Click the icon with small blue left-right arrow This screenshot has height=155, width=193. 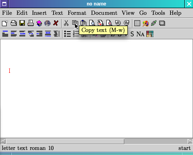[39, 34]
